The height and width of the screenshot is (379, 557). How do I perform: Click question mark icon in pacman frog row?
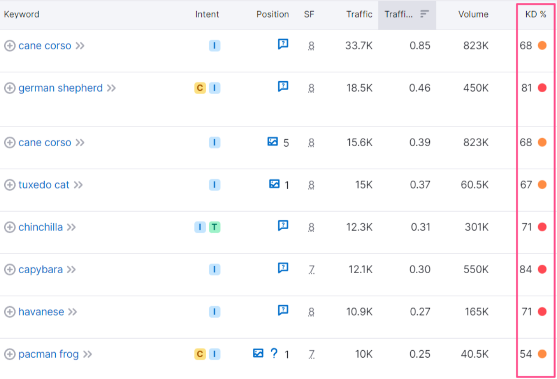coord(274,353)
